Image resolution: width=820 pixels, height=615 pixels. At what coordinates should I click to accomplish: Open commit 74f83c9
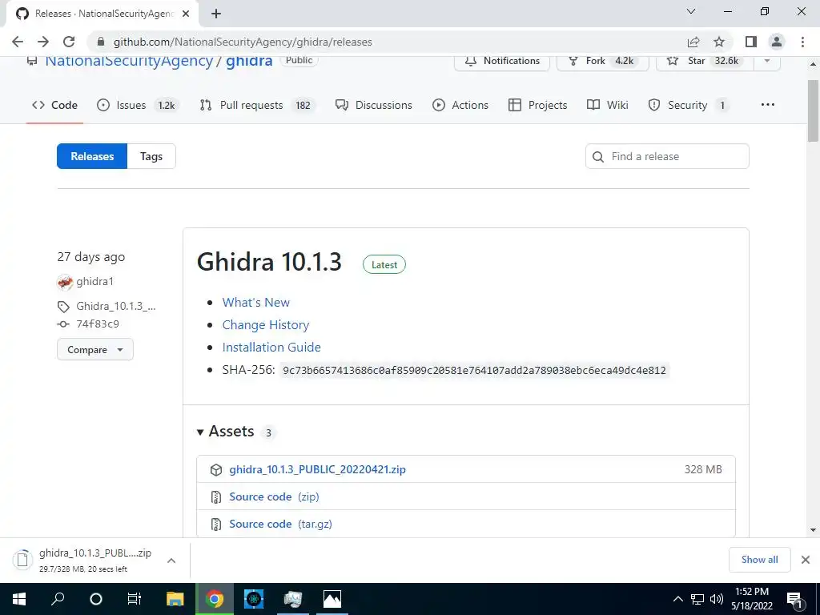tap(97, 324)
